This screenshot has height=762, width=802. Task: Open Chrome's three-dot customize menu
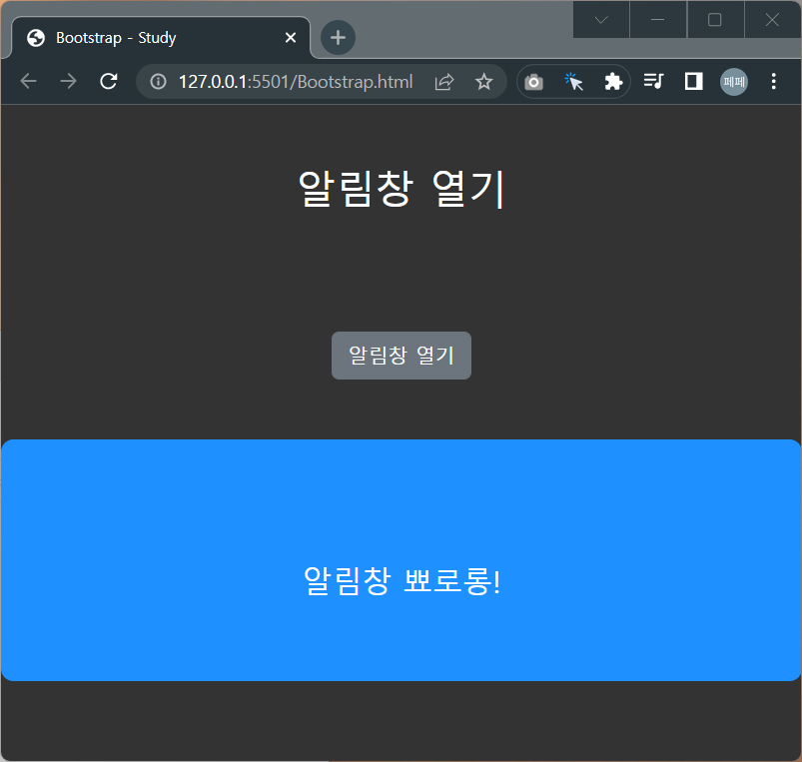click(773, 81)
